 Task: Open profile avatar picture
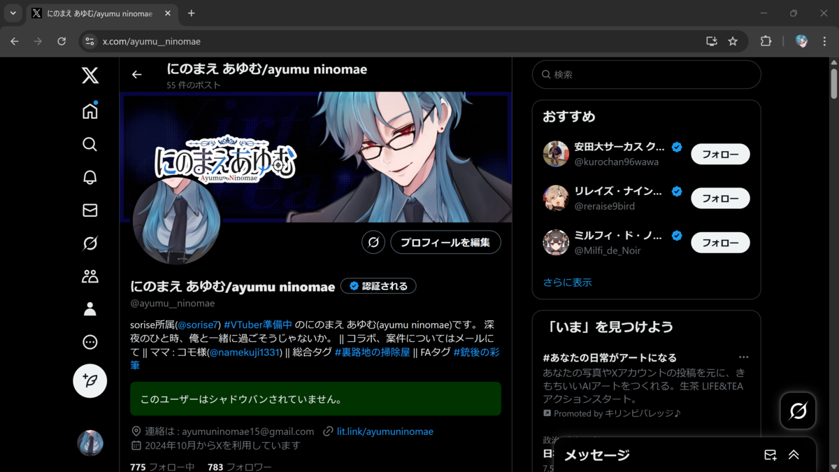point(176,221)
